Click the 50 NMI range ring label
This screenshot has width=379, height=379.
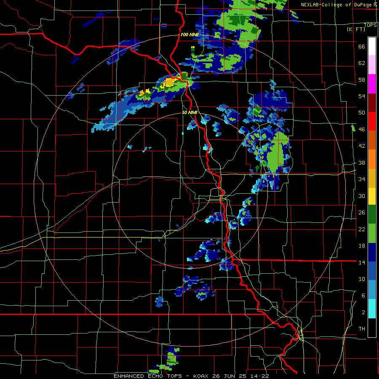189,112
